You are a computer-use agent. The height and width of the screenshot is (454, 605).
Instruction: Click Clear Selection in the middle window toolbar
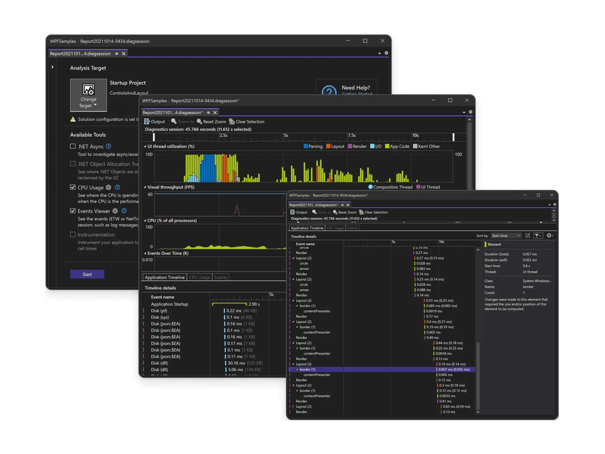tap(247, 122)
